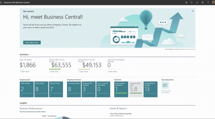
Task: Close the Get started banner
Action: point(193,11)
